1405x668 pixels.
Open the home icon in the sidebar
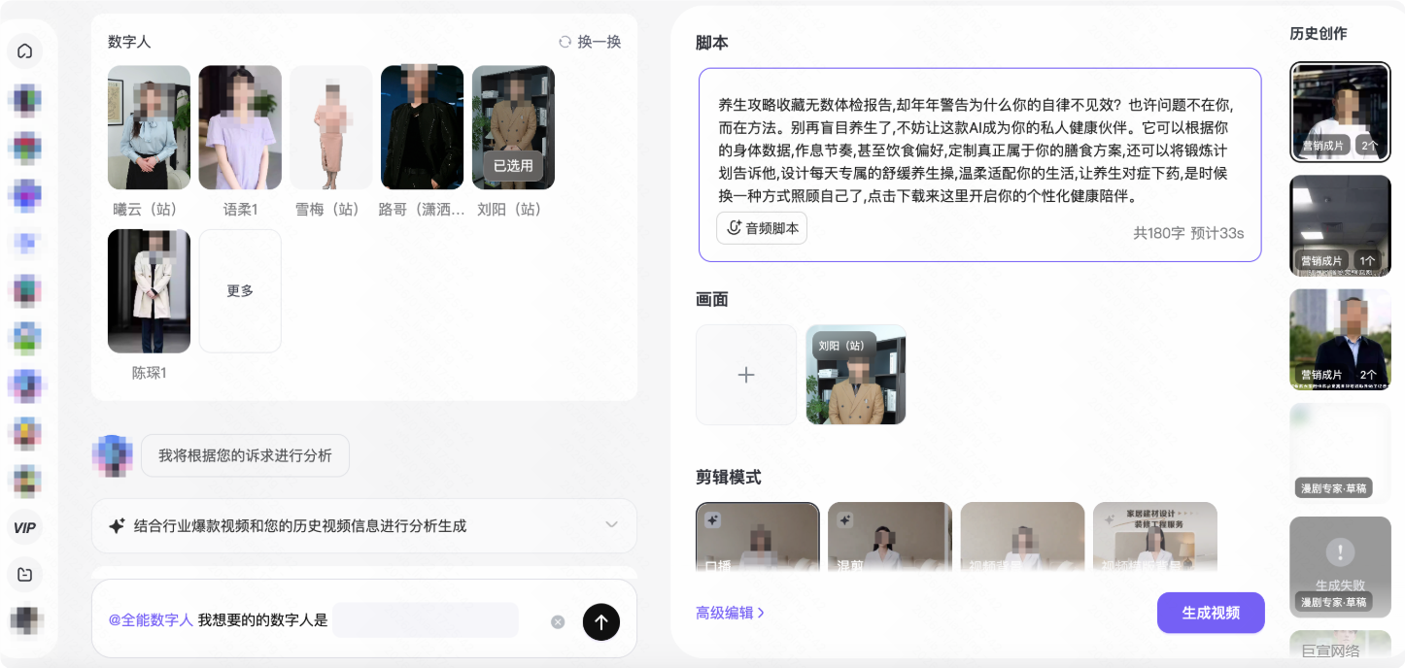click(x=25, y=50)
